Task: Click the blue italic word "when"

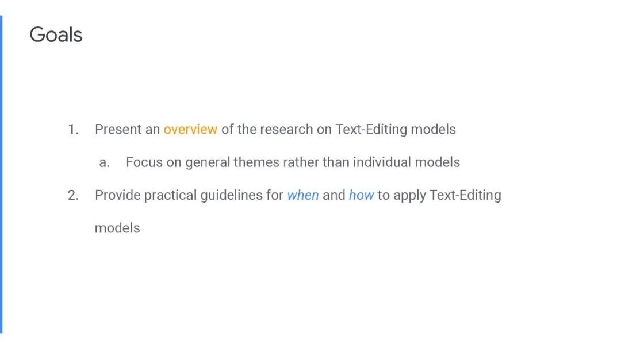Action: point(303,195)
